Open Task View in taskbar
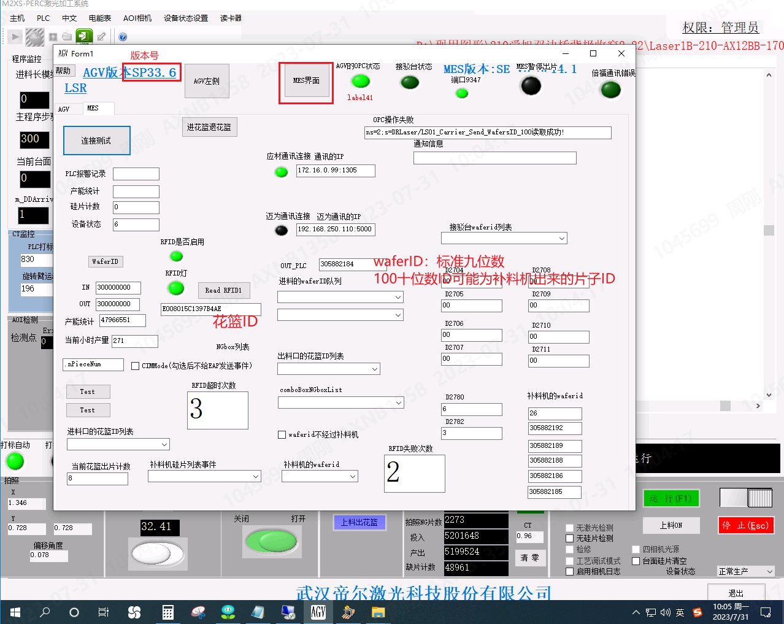Image resolution: width=784 pixels, height=624 pixels. tap(104, 612)
